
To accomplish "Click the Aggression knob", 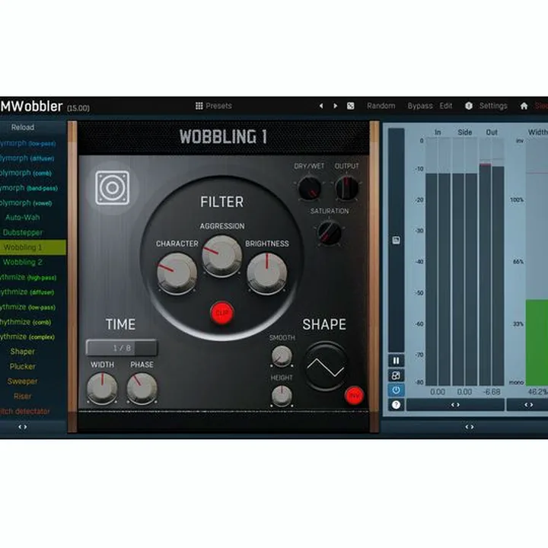I will coord(221,256).
